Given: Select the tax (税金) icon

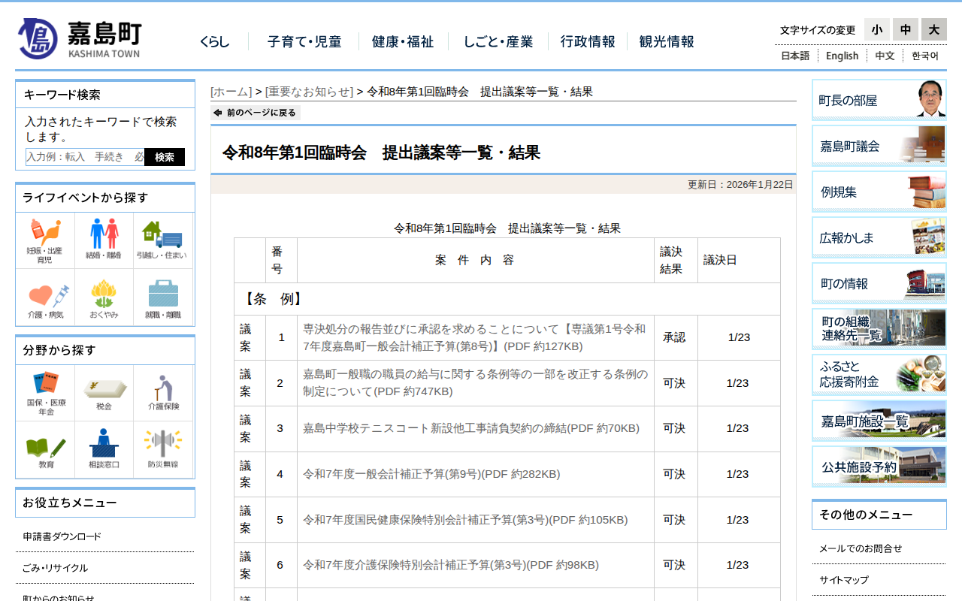Looking at the screenshot, I should [x=104, y=393].
